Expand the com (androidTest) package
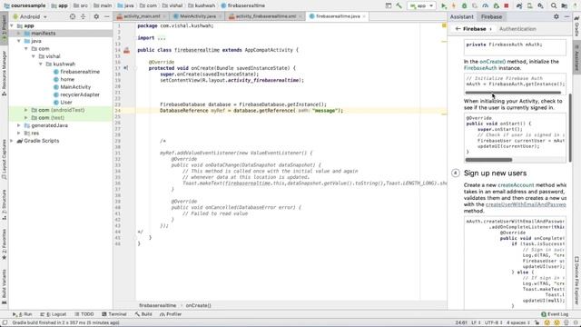581x327 pixels. click(26, 110)
